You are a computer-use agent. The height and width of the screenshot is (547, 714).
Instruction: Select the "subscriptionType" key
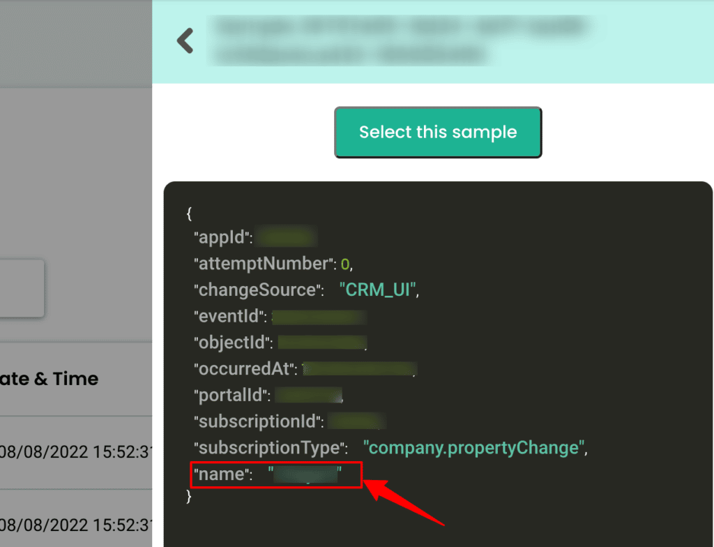click(x=271, y=448)
